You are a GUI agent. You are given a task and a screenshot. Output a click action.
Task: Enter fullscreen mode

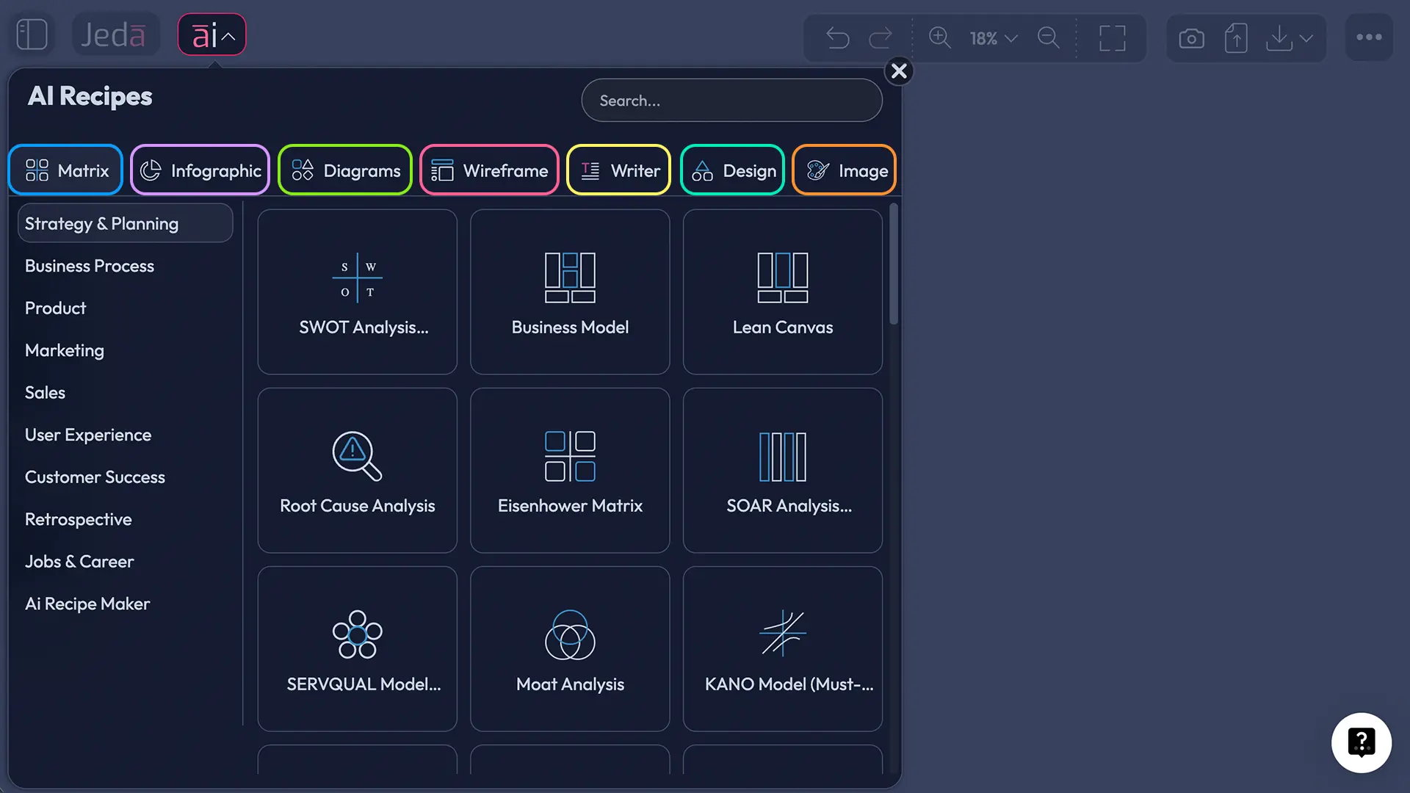click(x=1112, y=38)
